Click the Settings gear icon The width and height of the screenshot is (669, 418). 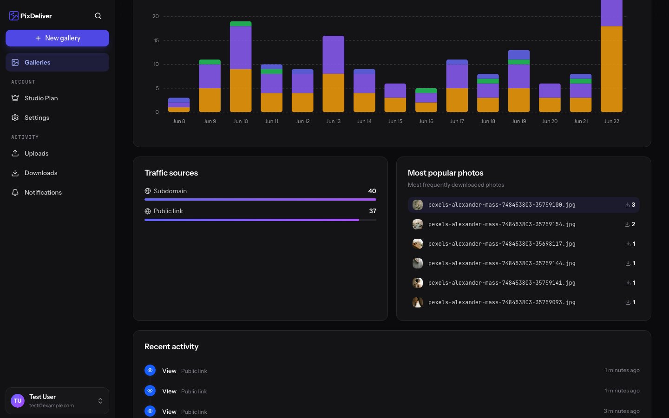(x=15, y=118)
